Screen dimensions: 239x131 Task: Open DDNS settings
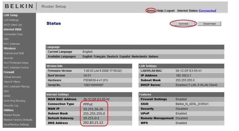(7, 96)
